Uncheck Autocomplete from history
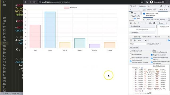Screen dimensions: 170x95 tap(152, 59)
